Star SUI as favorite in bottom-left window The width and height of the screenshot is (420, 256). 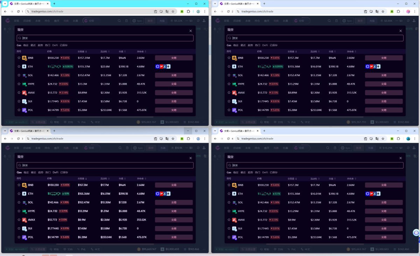tap(19, 229)
